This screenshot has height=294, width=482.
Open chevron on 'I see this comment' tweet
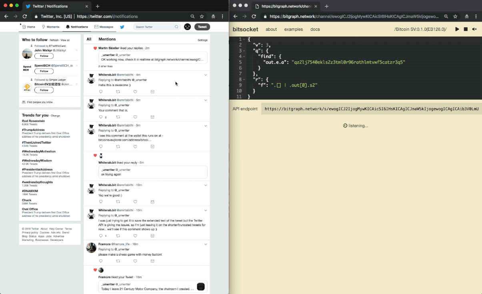pyautogui.click(x=206, y=125)
